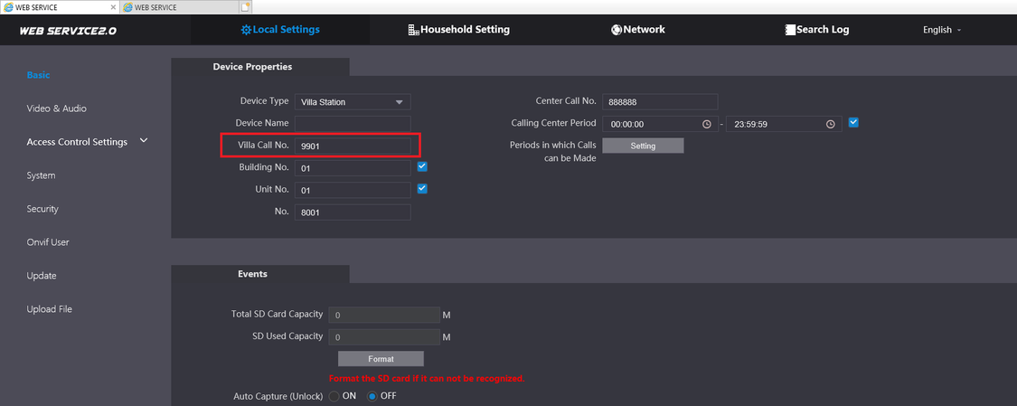Screen dimensions: 1017x406
Task: Click the Network globe icon
Action: 617,30
